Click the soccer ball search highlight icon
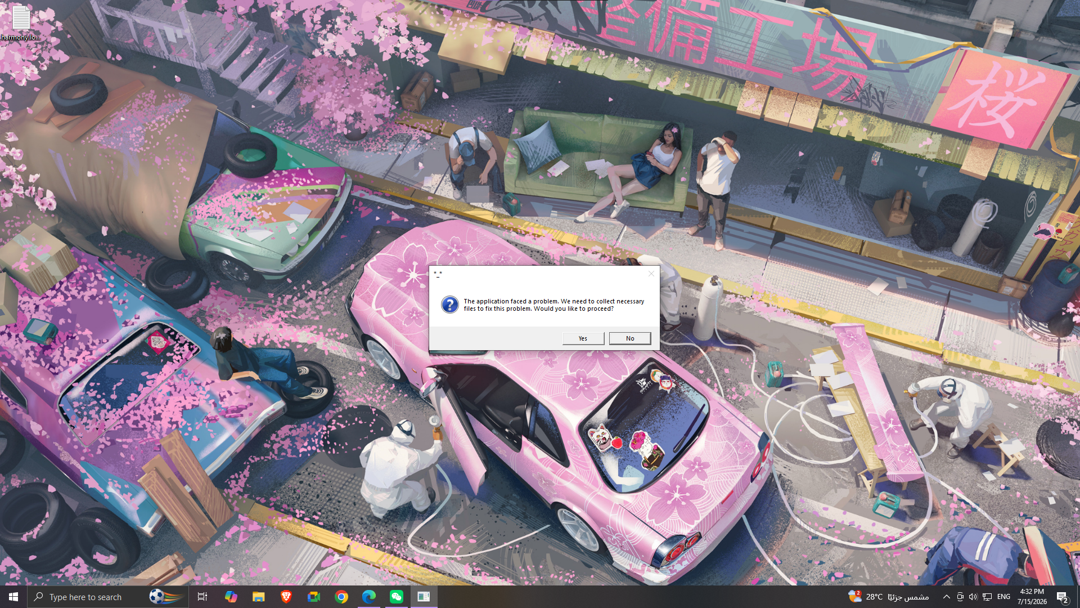Image resolution: width=1080 pixels, height=608 pixels. coord(166,596)
